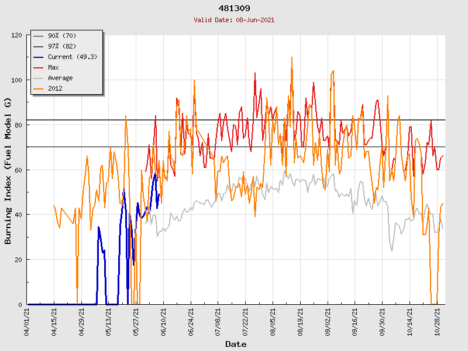Click the red Valid Date 08-Jun-2021 text
Viewport: 468px width, 351px height.
pyautogui.click(x=234, y=20)
